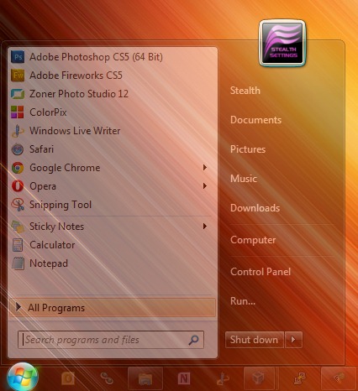Expand the Opera submenu arrow
The width and height of the screenshot is (358, 391).
(x=205, y=186)
